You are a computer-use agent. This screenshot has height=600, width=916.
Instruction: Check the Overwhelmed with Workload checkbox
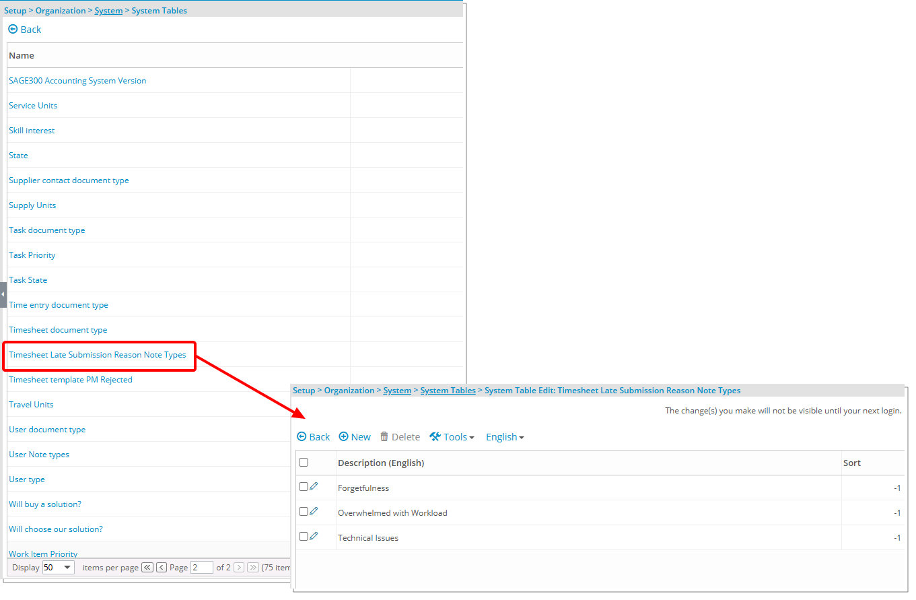304,512
